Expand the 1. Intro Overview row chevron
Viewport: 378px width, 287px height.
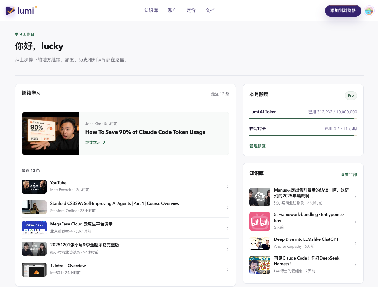click(x=228, y=270)
